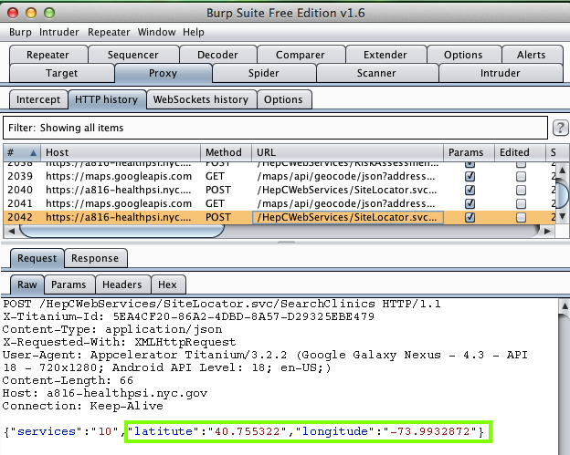Open the WebSockets history sub-tab

(201, 99)
